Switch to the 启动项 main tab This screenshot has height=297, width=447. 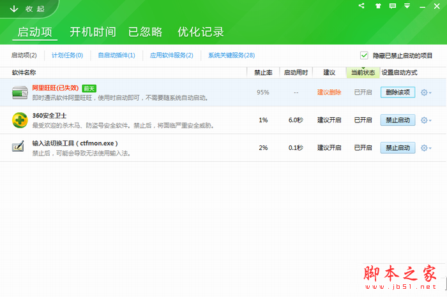pos(34,32)
